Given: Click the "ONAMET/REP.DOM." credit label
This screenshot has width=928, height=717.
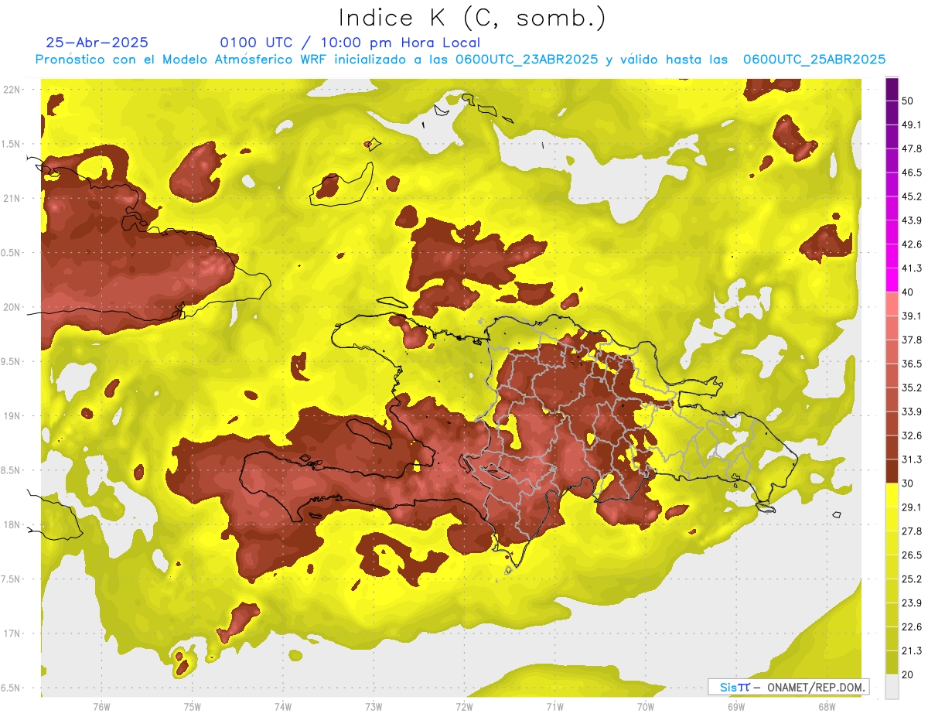Looking at the screenshot, I should point(816,687).
